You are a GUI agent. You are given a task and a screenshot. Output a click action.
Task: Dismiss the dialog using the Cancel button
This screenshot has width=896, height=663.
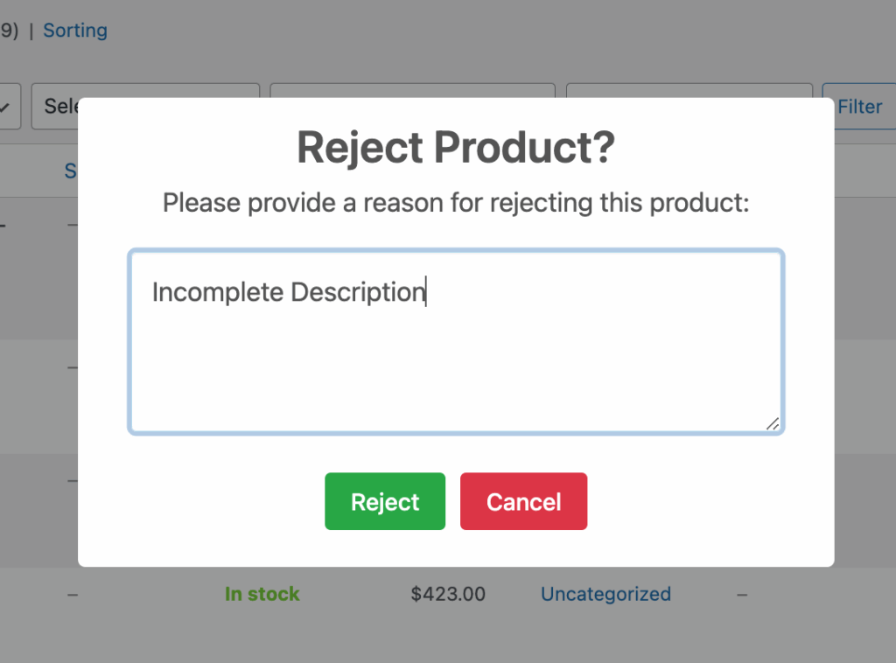[523, 501]
